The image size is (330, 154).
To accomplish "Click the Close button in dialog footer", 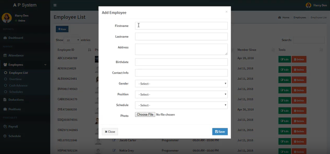I will point(110,132).
